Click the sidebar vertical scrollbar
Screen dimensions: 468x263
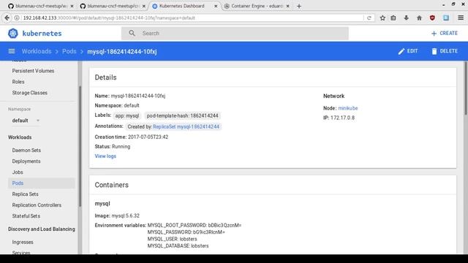80,146
